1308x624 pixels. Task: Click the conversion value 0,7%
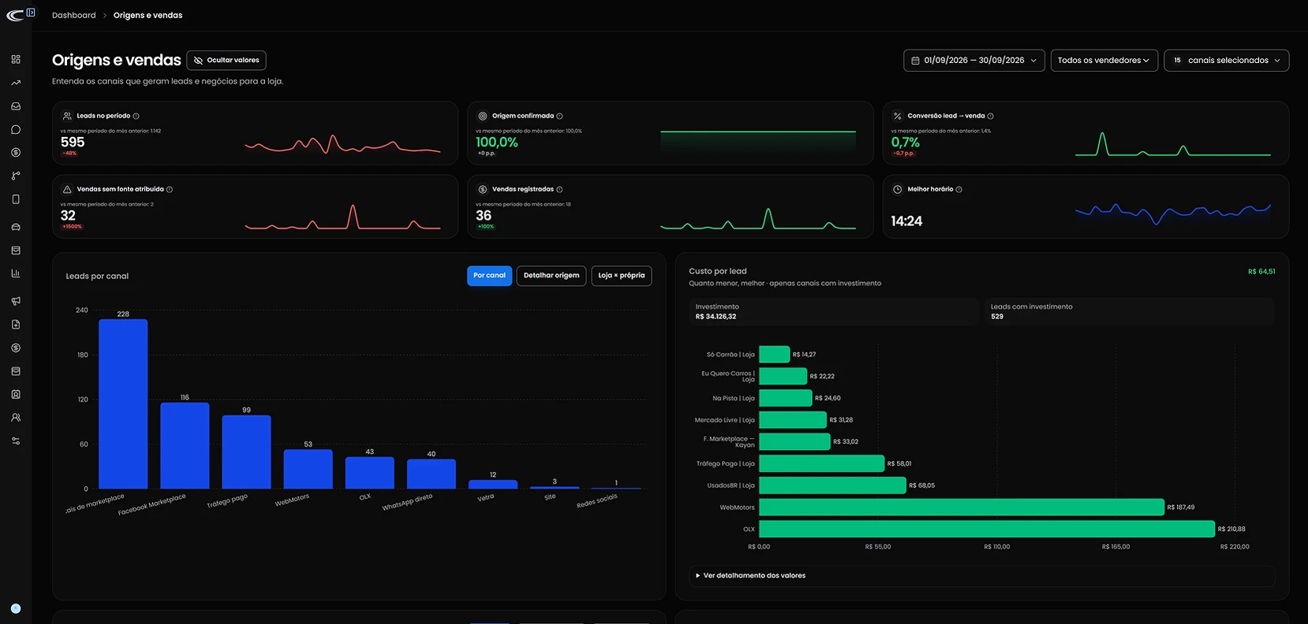pos(906,143)
